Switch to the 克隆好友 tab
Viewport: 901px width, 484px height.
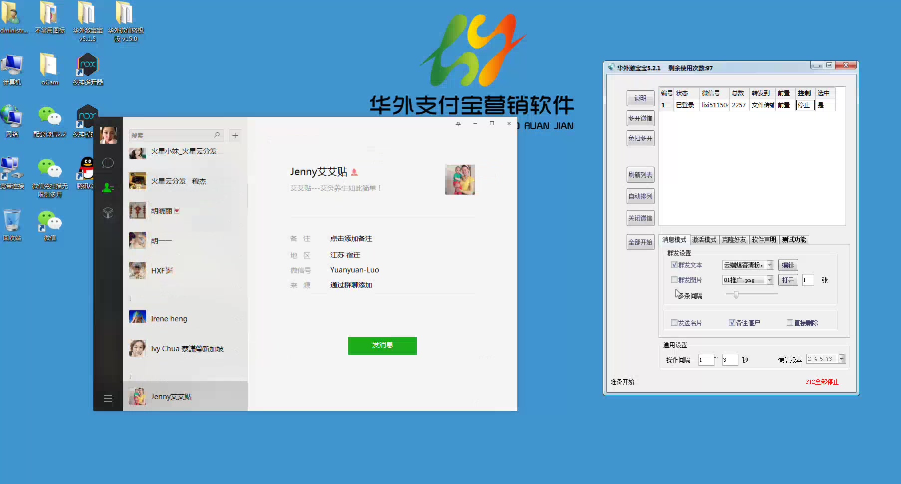tap(734, 240)
